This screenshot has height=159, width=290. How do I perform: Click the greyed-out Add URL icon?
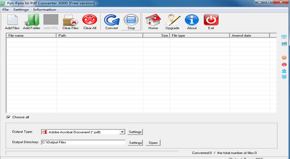51,22
